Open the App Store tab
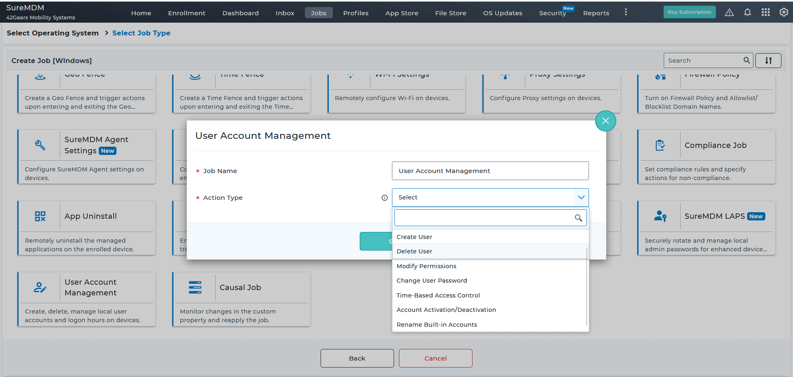Screen dimensions: 793x377 click(x=402, y=13)
